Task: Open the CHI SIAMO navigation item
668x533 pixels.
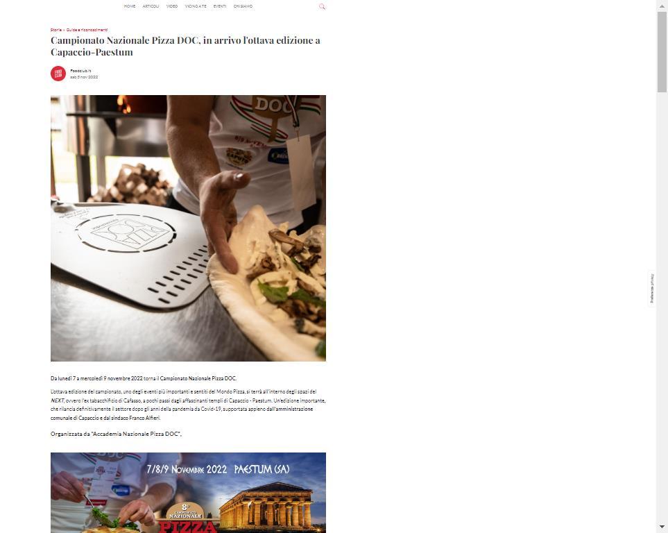Action: 243,6
